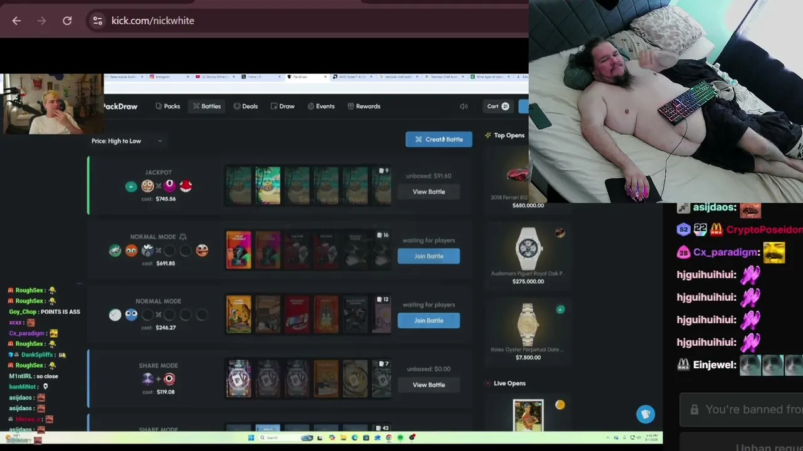
Task: View the Jackpot battle costing $745.56
Action: pos(428,192)
